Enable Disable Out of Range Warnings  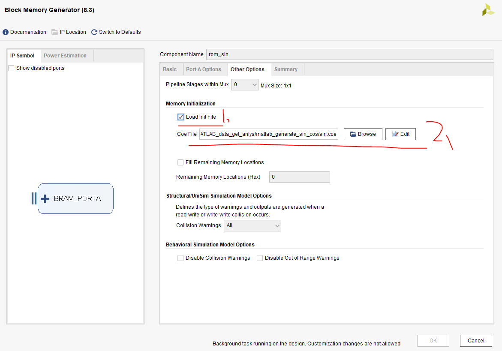pos(260,258)
